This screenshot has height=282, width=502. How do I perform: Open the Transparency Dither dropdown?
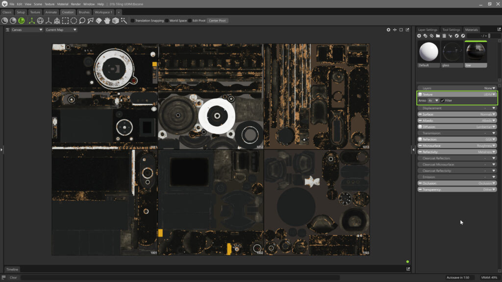pyautogui.click(x=489, y=190)
